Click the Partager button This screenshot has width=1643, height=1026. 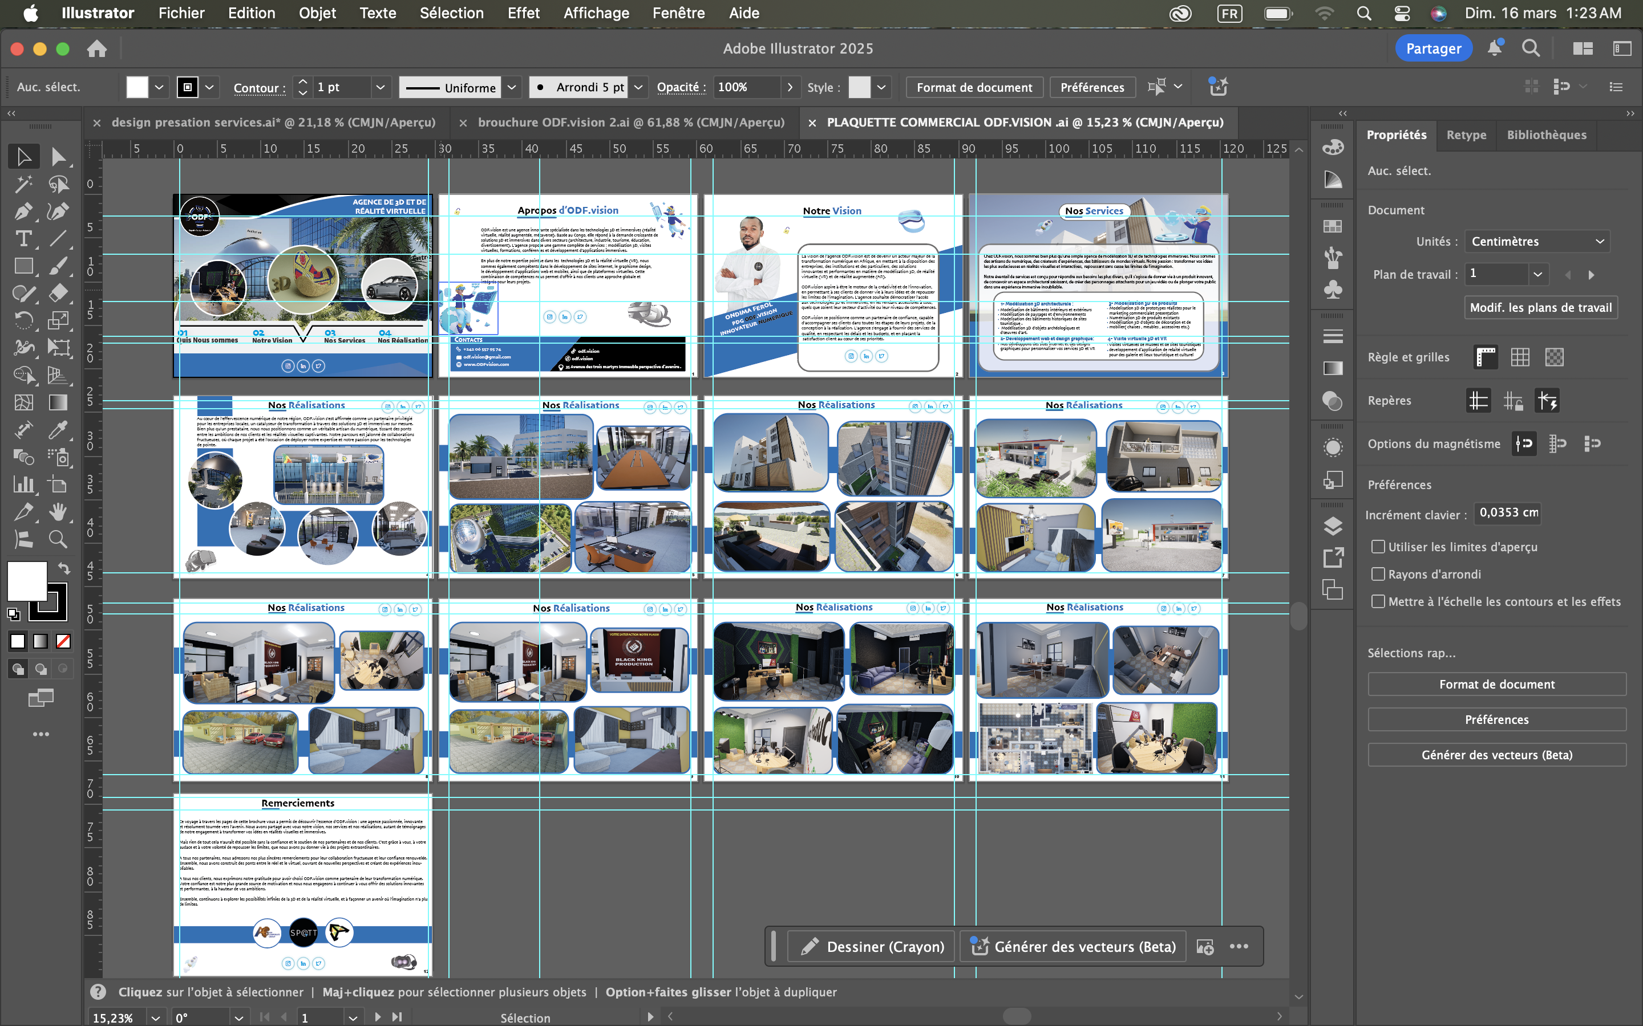(x=1433, y=48)
